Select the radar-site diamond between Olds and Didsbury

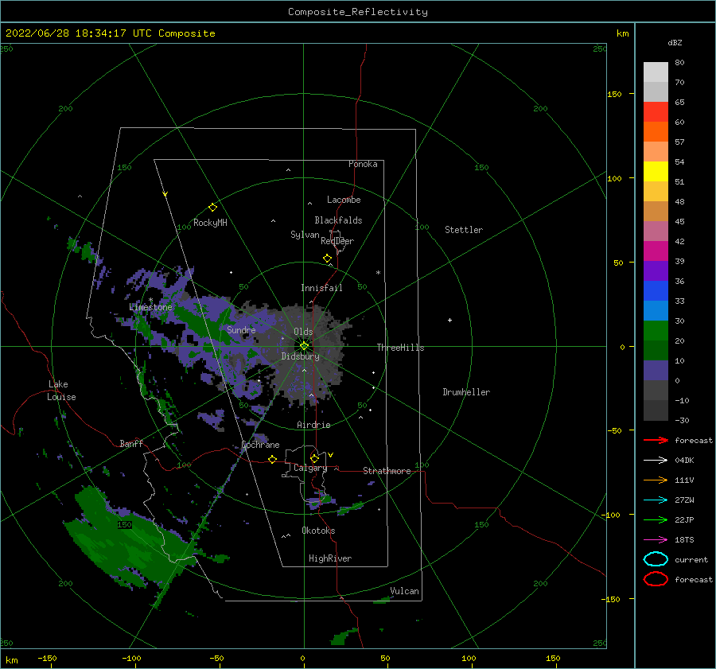304,346
